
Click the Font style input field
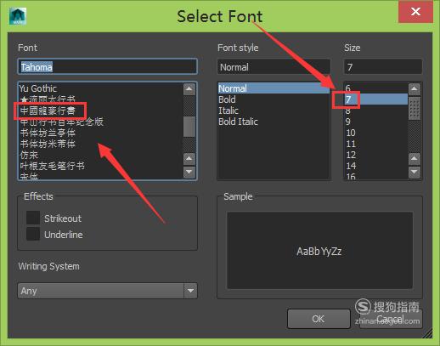coord(274,67)
